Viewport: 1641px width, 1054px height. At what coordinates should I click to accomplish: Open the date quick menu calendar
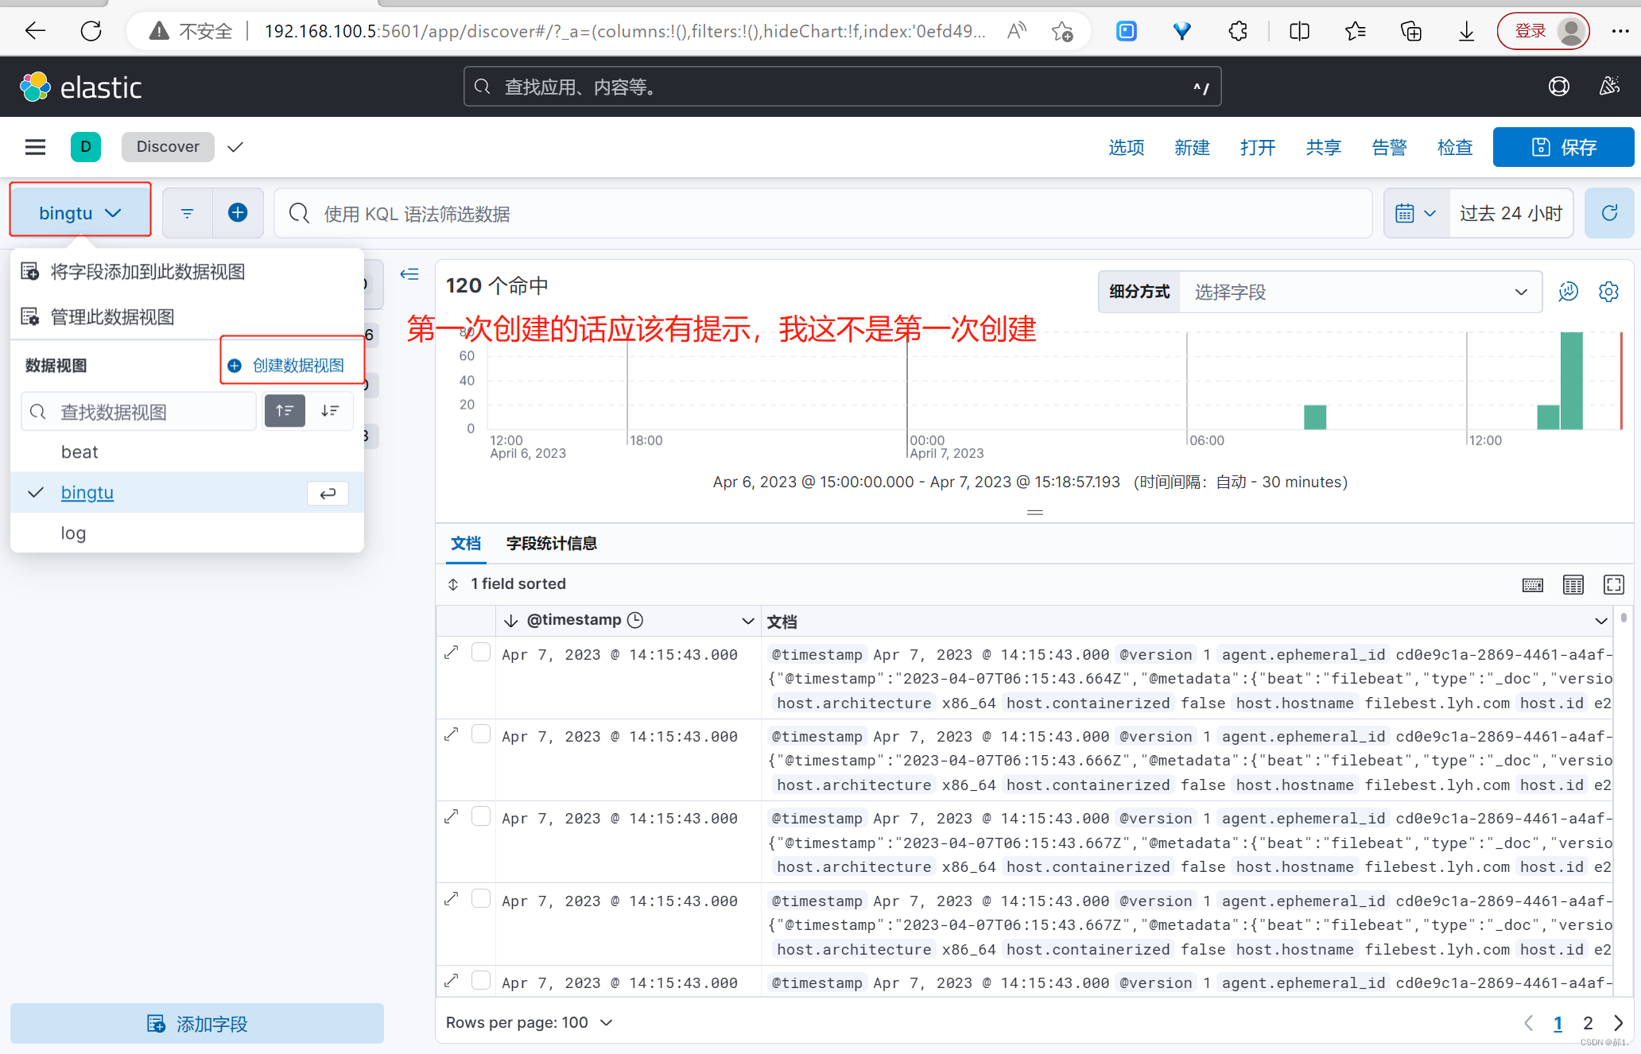(1416, 213)
